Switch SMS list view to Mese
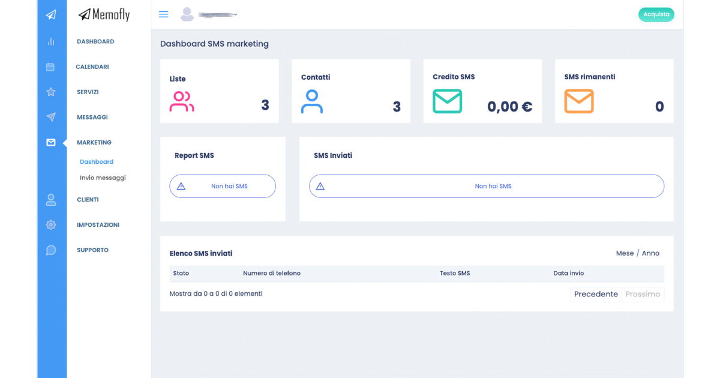Screen dimensions: 720x378 [625, 253]
